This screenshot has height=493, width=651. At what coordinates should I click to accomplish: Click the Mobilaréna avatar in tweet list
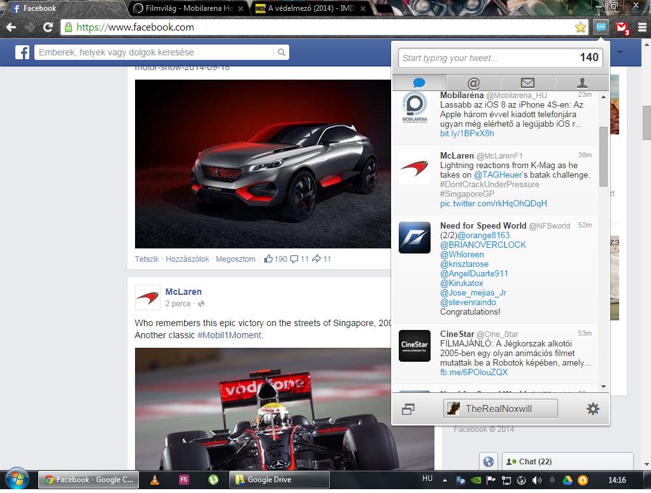(414, 107)
